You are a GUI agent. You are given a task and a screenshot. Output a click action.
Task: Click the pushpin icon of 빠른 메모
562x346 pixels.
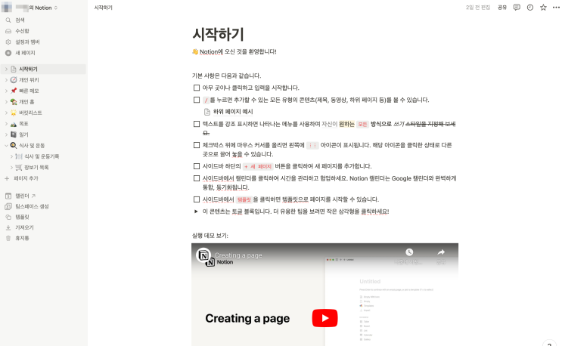tap(14, 91)
